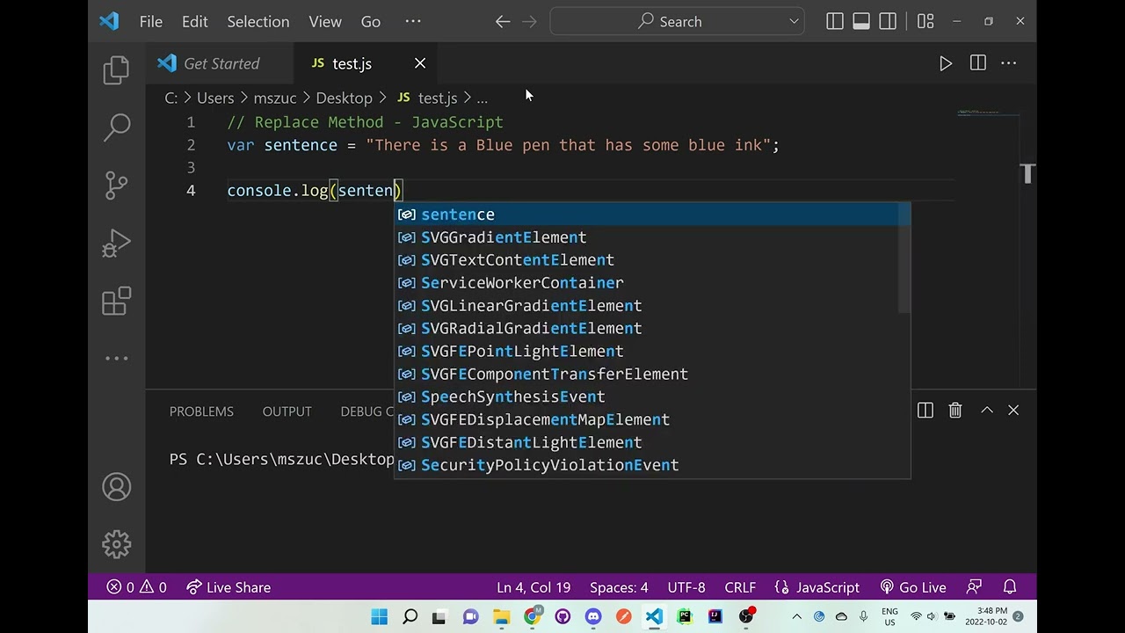Click the VS Code logo in title bar

[x=109, y=22]
